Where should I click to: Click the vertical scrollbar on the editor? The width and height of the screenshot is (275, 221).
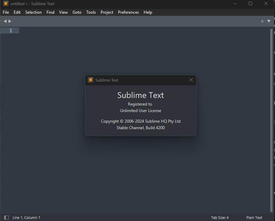[x=272, y=120]
